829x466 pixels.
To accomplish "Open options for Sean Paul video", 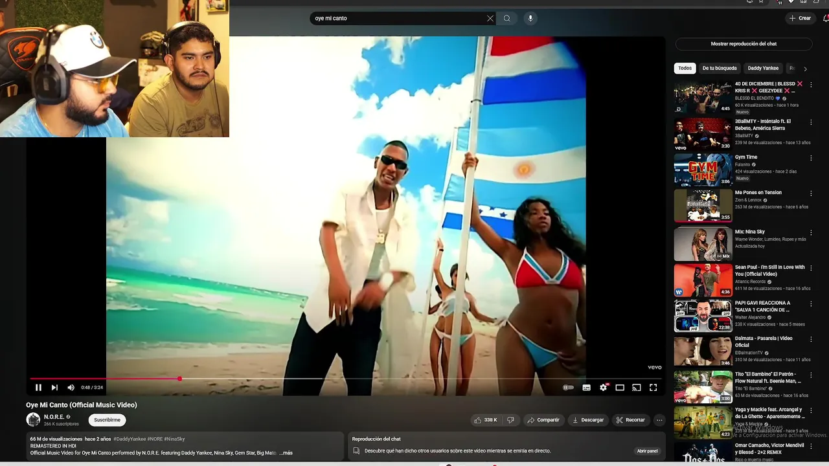I will [x=811, y=268].
